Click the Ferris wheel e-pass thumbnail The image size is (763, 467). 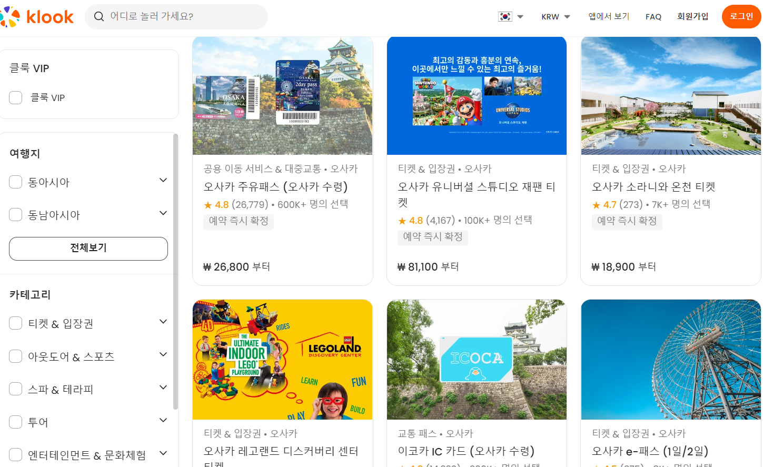(x=671, y=360)
